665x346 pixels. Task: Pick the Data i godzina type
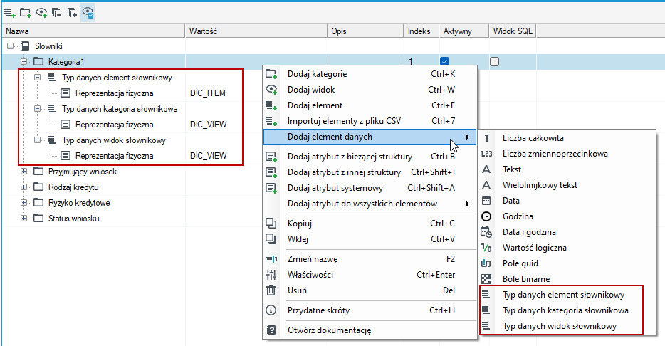click(567, 232)
